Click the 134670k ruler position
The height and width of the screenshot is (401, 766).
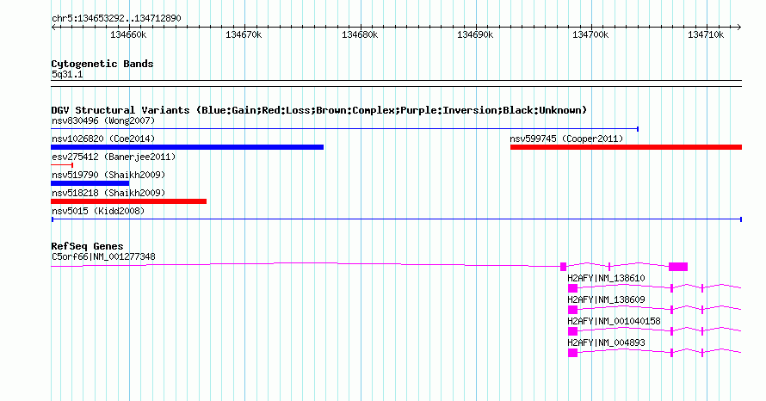pyautogui.click(x=244, y=34)
